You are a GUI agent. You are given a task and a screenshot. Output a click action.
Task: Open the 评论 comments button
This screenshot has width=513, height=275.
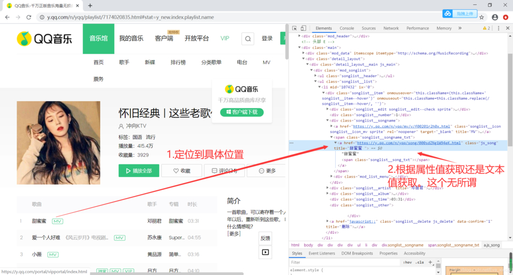(x=224, y=170)
